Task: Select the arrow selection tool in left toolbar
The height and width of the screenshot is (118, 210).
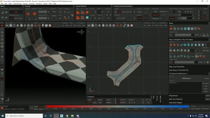Action: [x=2, y=26]
